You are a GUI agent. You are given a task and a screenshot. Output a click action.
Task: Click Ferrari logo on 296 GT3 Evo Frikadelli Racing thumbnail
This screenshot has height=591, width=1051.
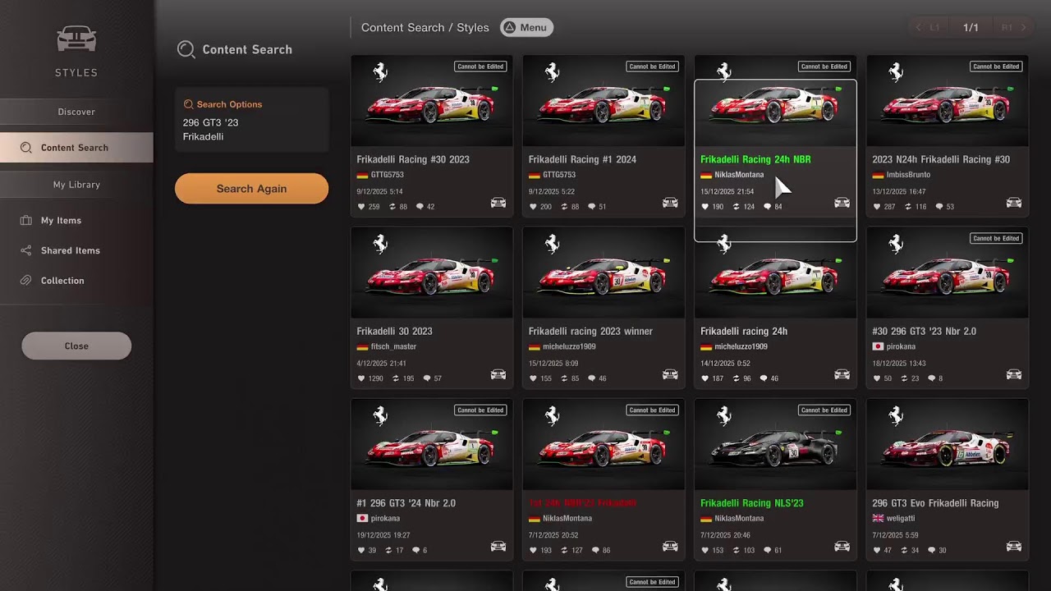(x=896, y=416)
